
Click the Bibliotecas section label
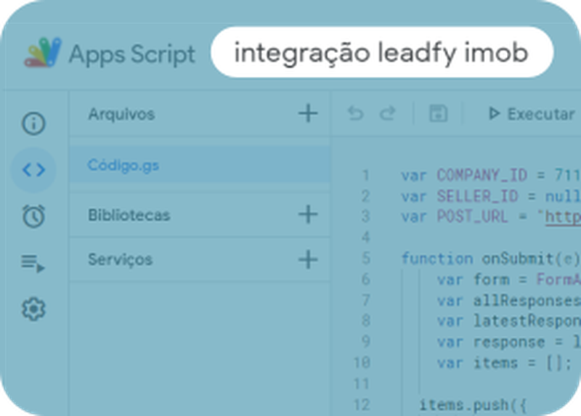129,215
